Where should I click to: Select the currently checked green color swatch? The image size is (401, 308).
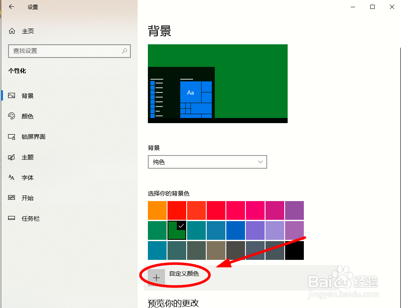point(177,230)
